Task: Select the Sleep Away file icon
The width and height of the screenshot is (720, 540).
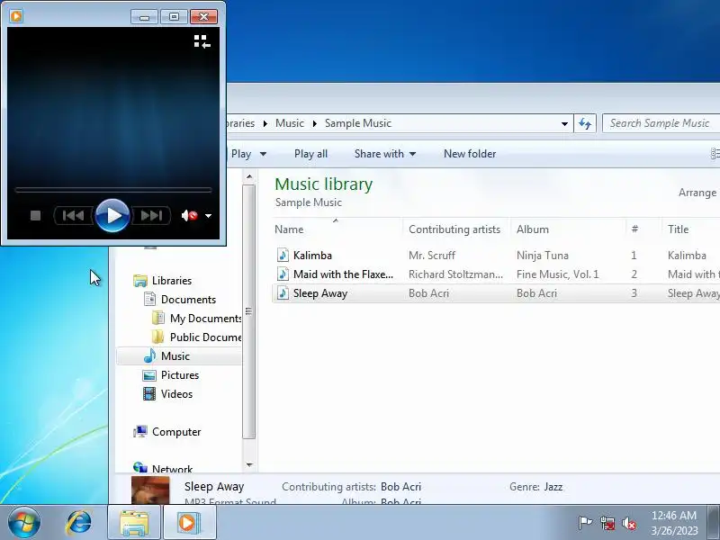Action: tap(283, 293)
